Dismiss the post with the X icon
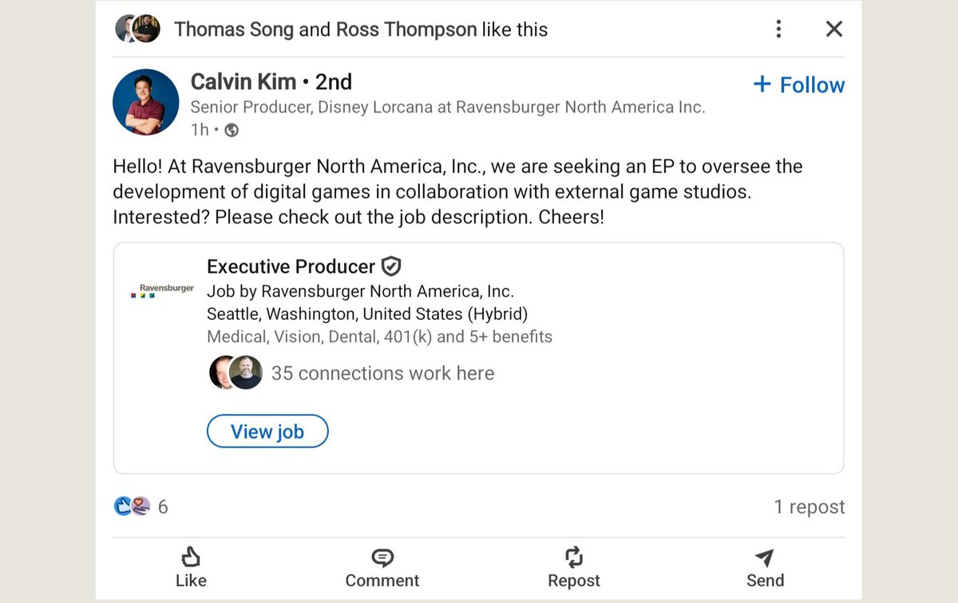The image size is (958, 603). (x=834, y=30)
